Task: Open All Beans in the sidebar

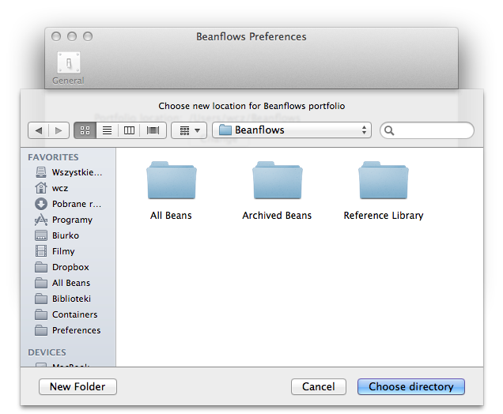Action: point(68,283)
